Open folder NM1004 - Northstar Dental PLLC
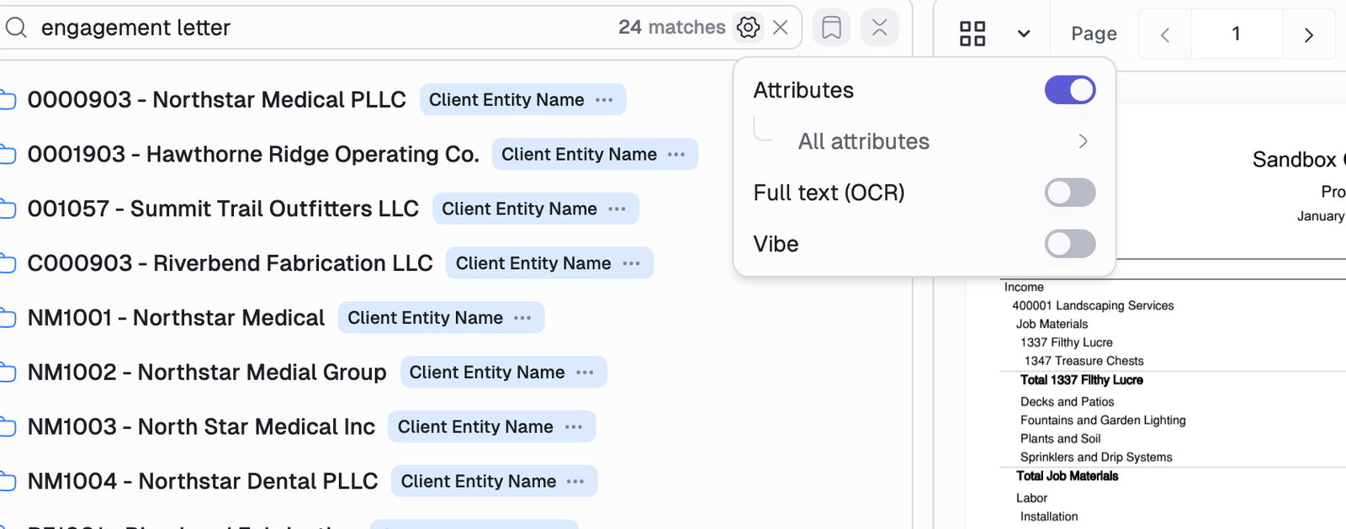The image size is (1346, 529). [203, 481]
